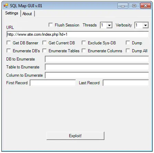Open the Verbosity dropdown
This screenshot has height=153, width=154.
(x=145, y=25)
